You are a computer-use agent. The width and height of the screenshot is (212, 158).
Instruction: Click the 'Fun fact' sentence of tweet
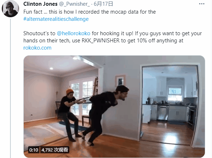(89, 12)
